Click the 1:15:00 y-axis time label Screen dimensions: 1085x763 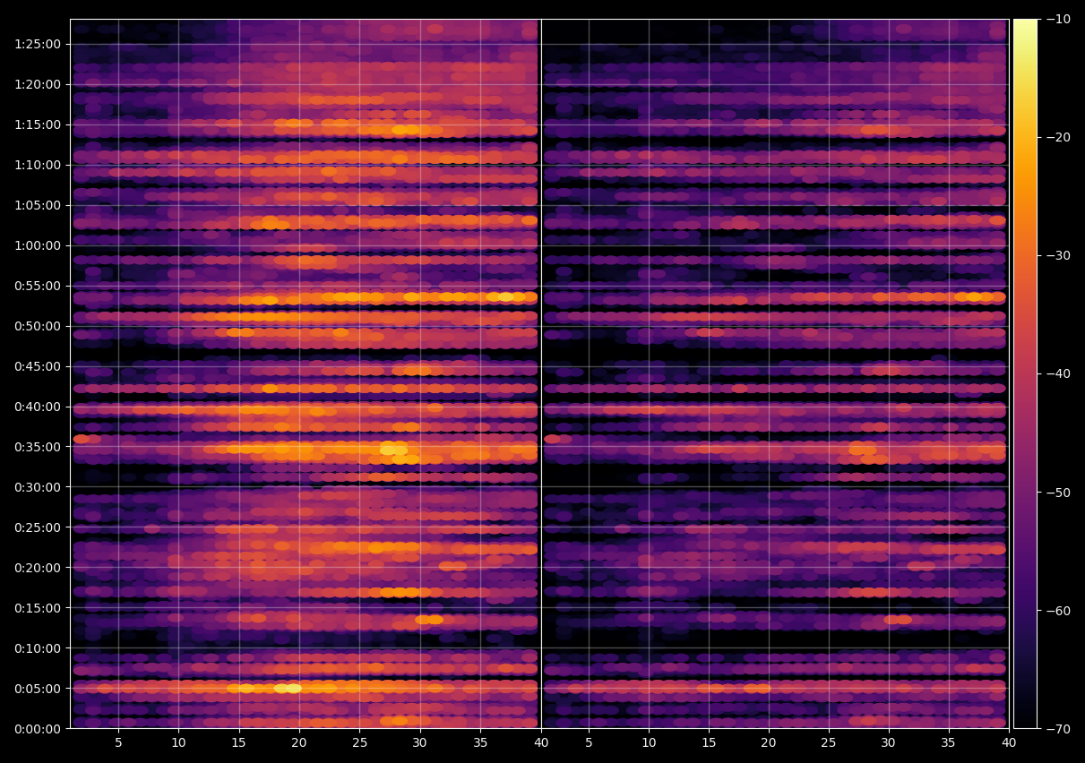point(38,124)
